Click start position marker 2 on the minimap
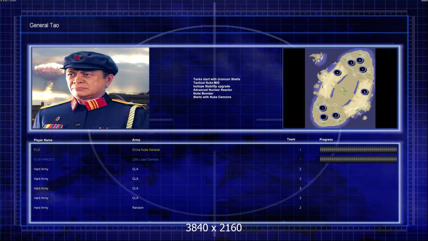Screen dimensions: 428x241 tap(336, 115)
